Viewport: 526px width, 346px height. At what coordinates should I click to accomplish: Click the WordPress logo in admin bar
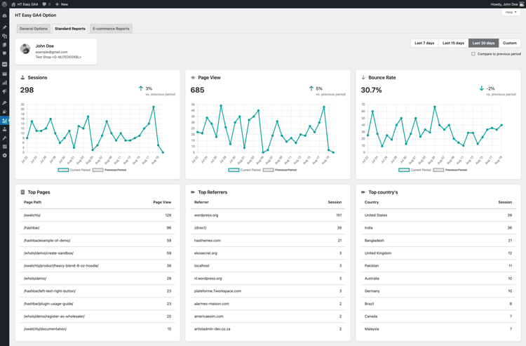[5, 4]
